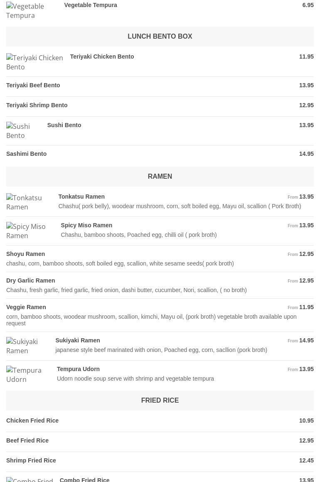Click the Sashimi Bento menu item
Screen dimensions: 320x482
coord(27,154)
